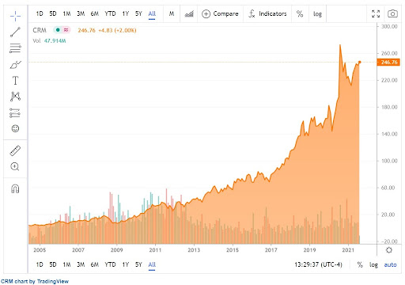
Task: Switch to the 5Y range in top bar
Action: coord(138,13)
